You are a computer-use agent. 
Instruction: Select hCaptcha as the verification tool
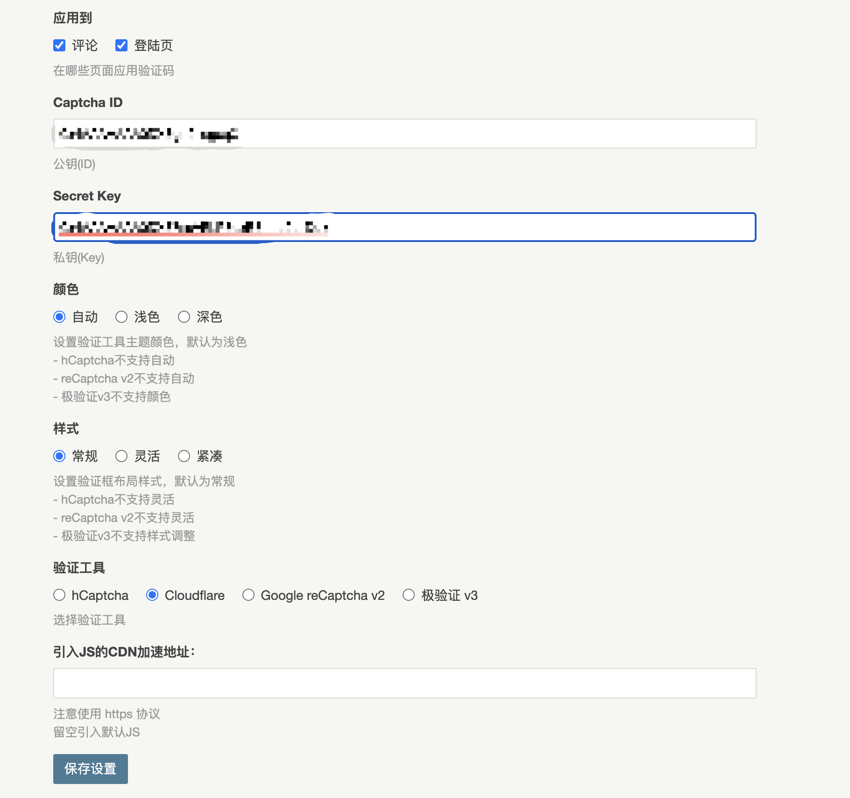(x=59, y=595)
